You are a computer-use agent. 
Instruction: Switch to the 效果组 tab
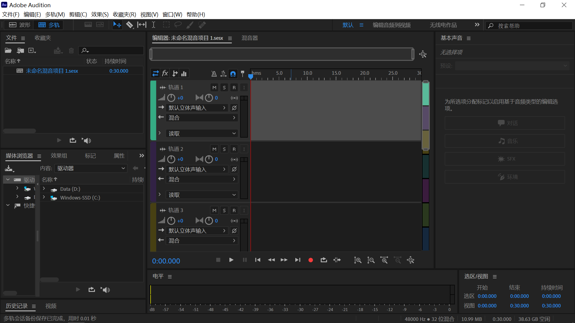point(59,156)
